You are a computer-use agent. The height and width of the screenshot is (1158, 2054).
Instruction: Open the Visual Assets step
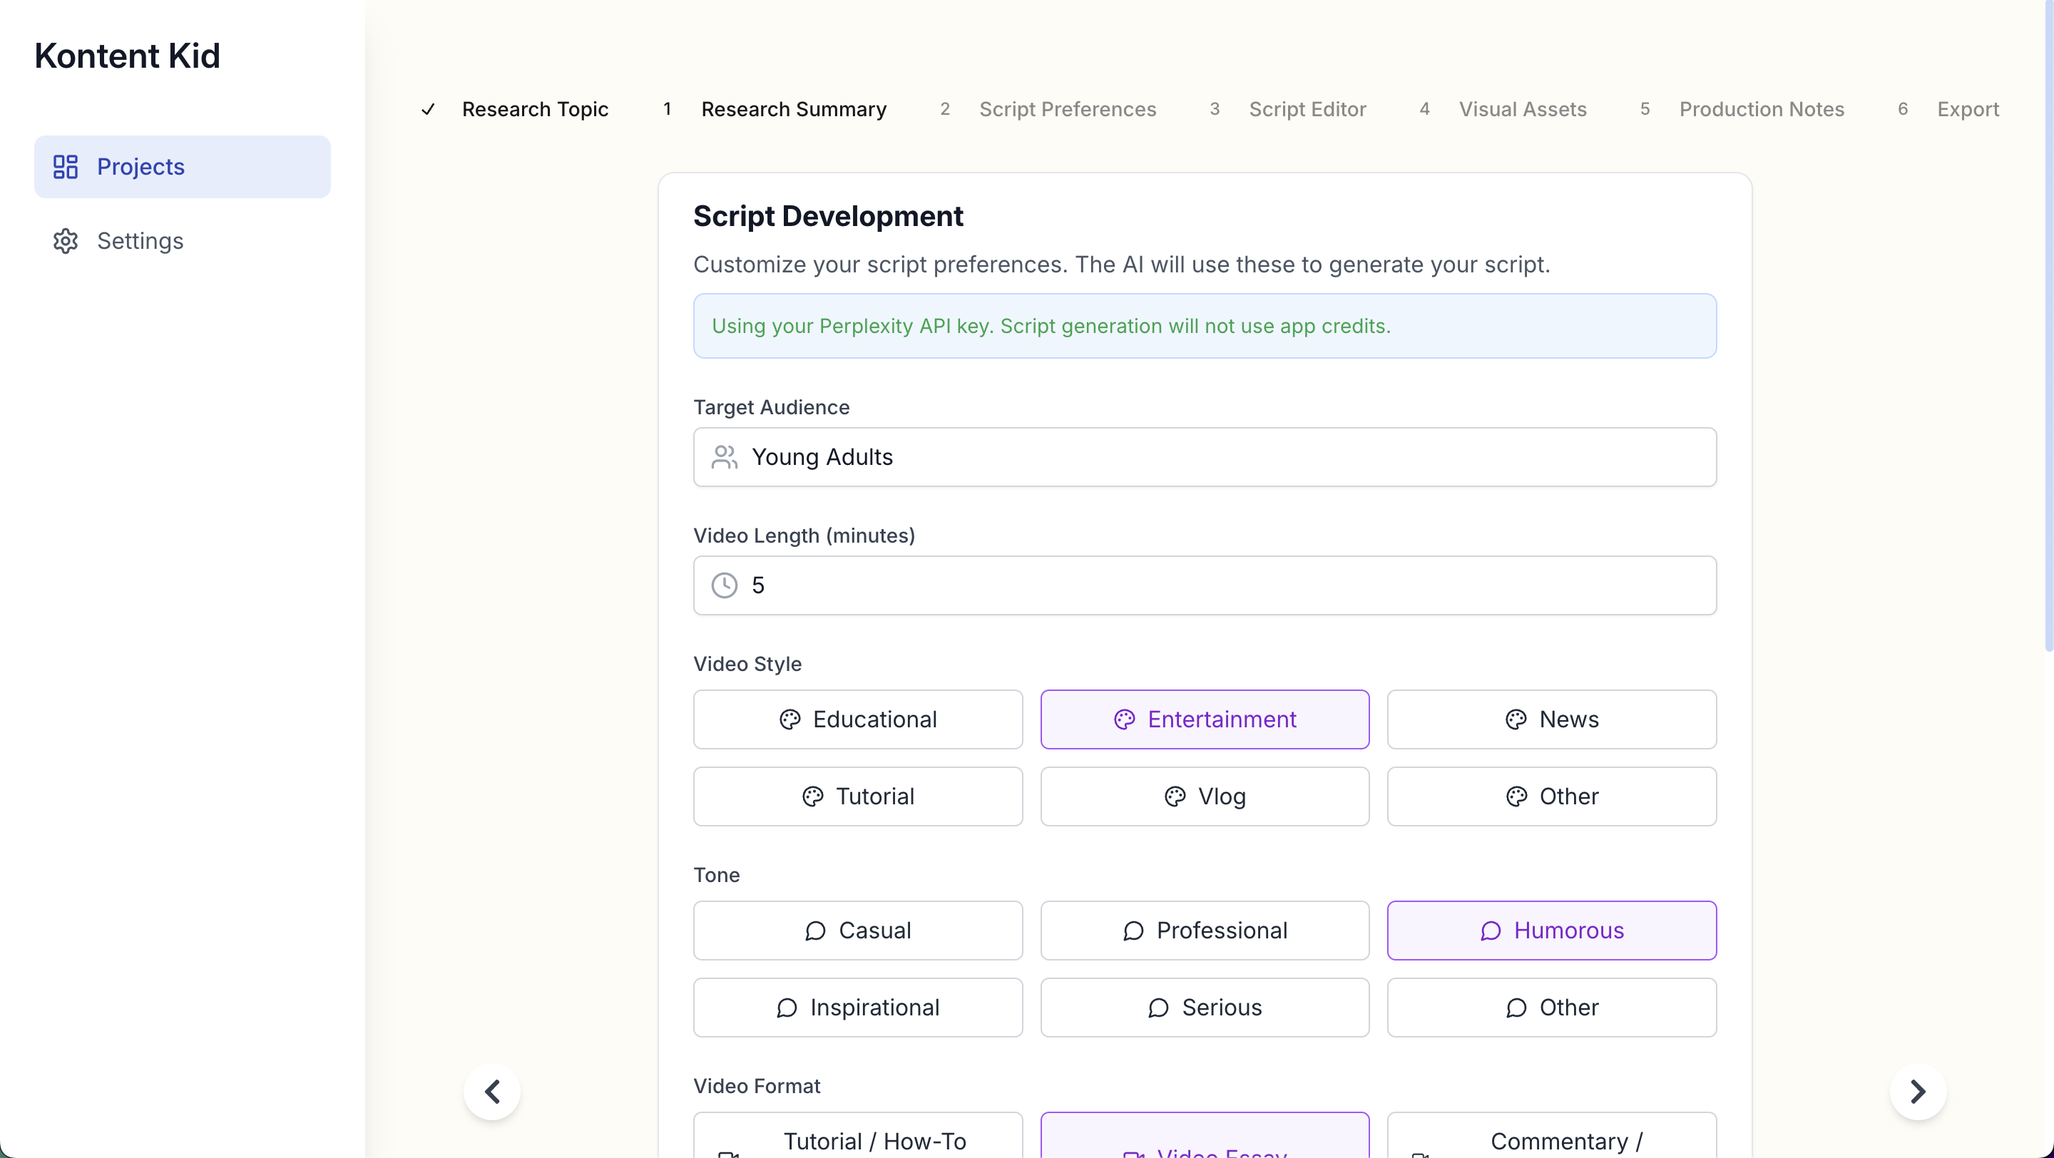[x=1522, y=109]
